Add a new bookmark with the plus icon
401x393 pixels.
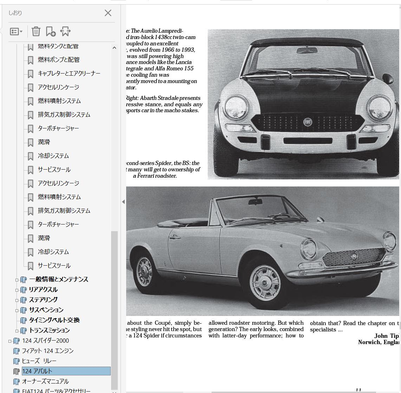(51, 31)
